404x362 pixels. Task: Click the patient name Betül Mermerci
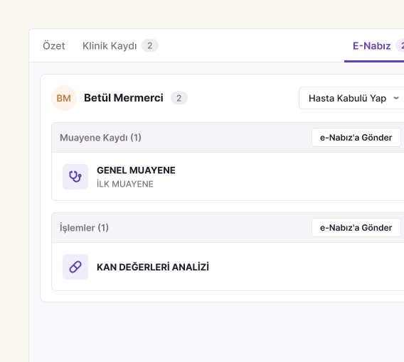(x=124, y=98)
